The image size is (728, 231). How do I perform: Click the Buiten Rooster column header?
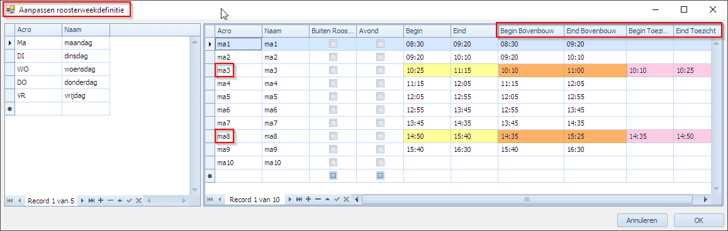332,31
